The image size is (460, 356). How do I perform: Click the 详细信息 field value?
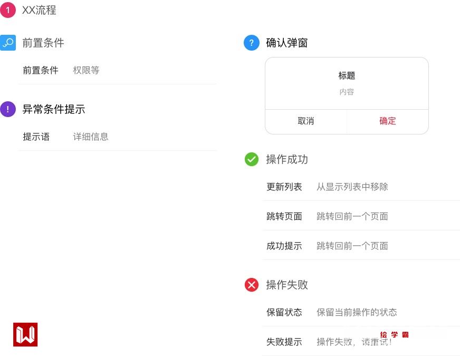(91, 137)
